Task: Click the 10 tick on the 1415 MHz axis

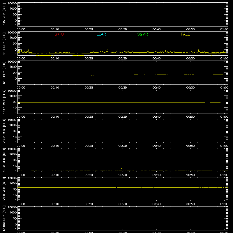Action: point(15,108)
